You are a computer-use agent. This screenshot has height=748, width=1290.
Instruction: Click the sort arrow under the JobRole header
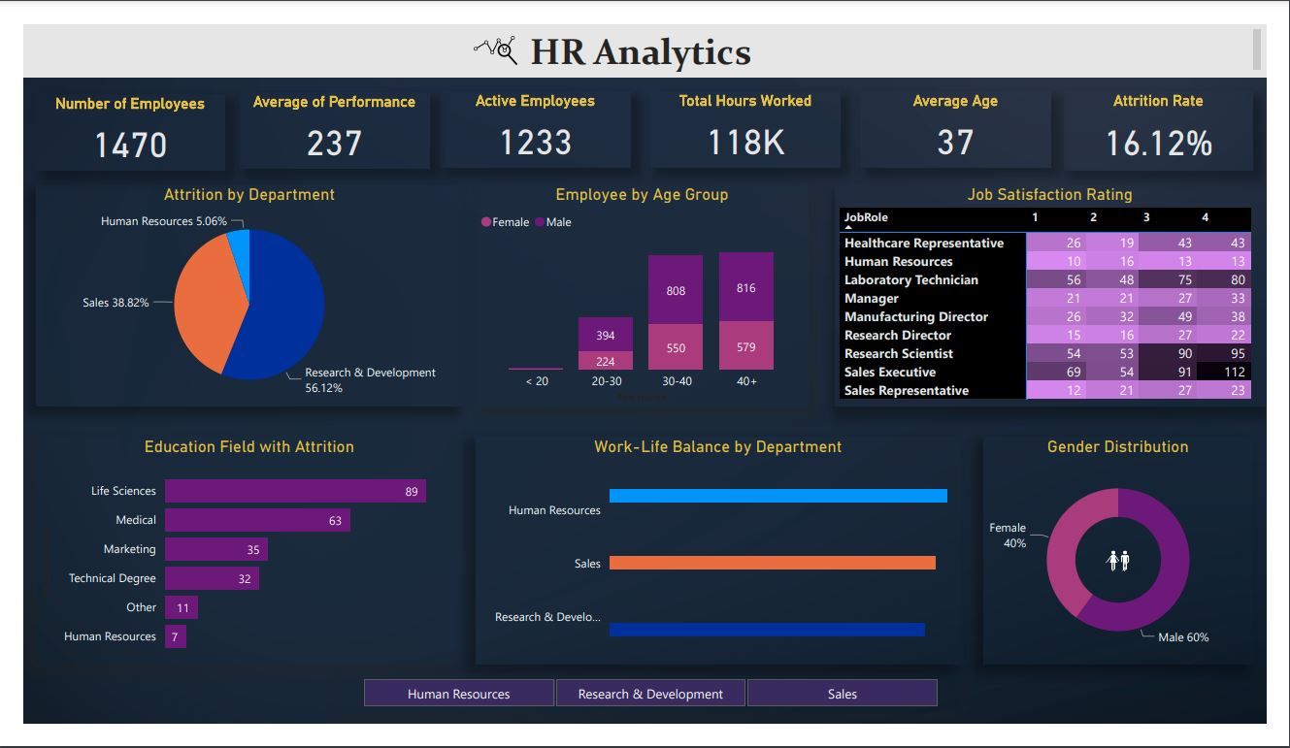(x=848, y=227)
